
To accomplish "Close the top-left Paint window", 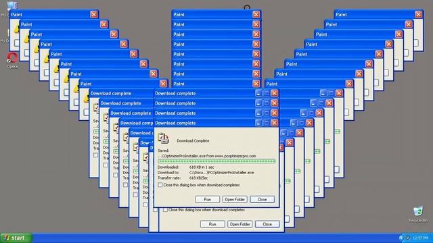I will pyautogui.click(x=94, y=14).
